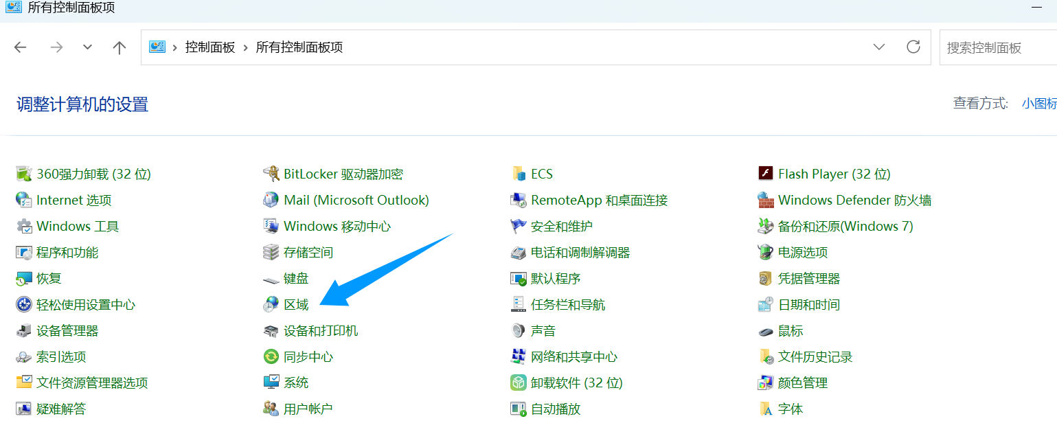1057x445 pixels.
Task: Open the 鼠标 mouse icon
Action: click(766, 331)
